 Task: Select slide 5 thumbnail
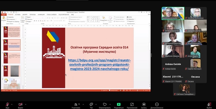point(12,71)
